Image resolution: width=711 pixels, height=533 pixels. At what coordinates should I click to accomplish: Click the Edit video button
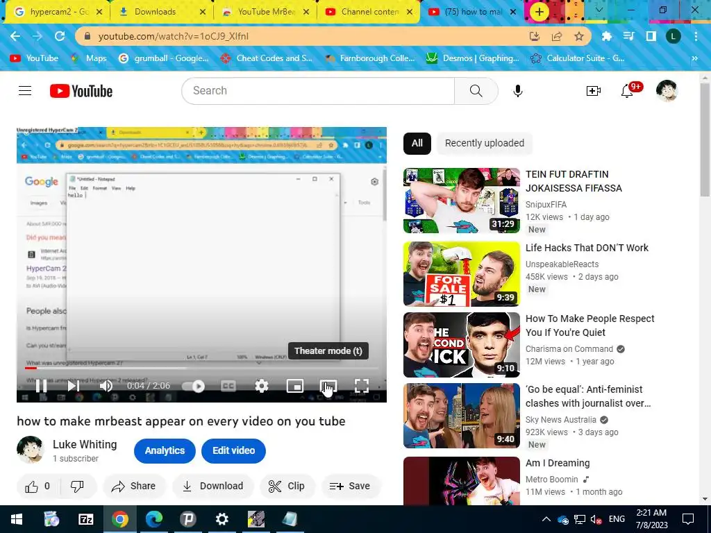point(233,450)
